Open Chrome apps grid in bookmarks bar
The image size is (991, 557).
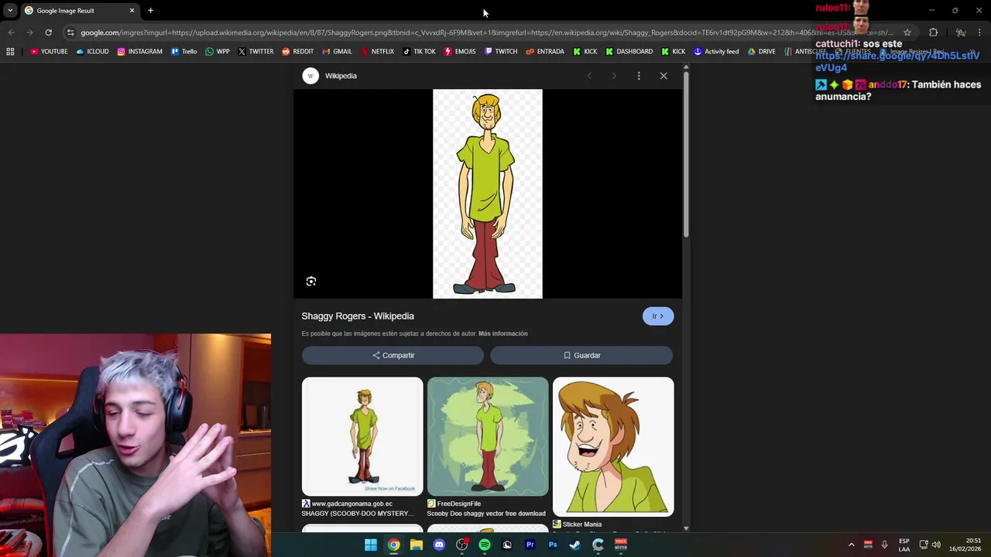[10, 52]
